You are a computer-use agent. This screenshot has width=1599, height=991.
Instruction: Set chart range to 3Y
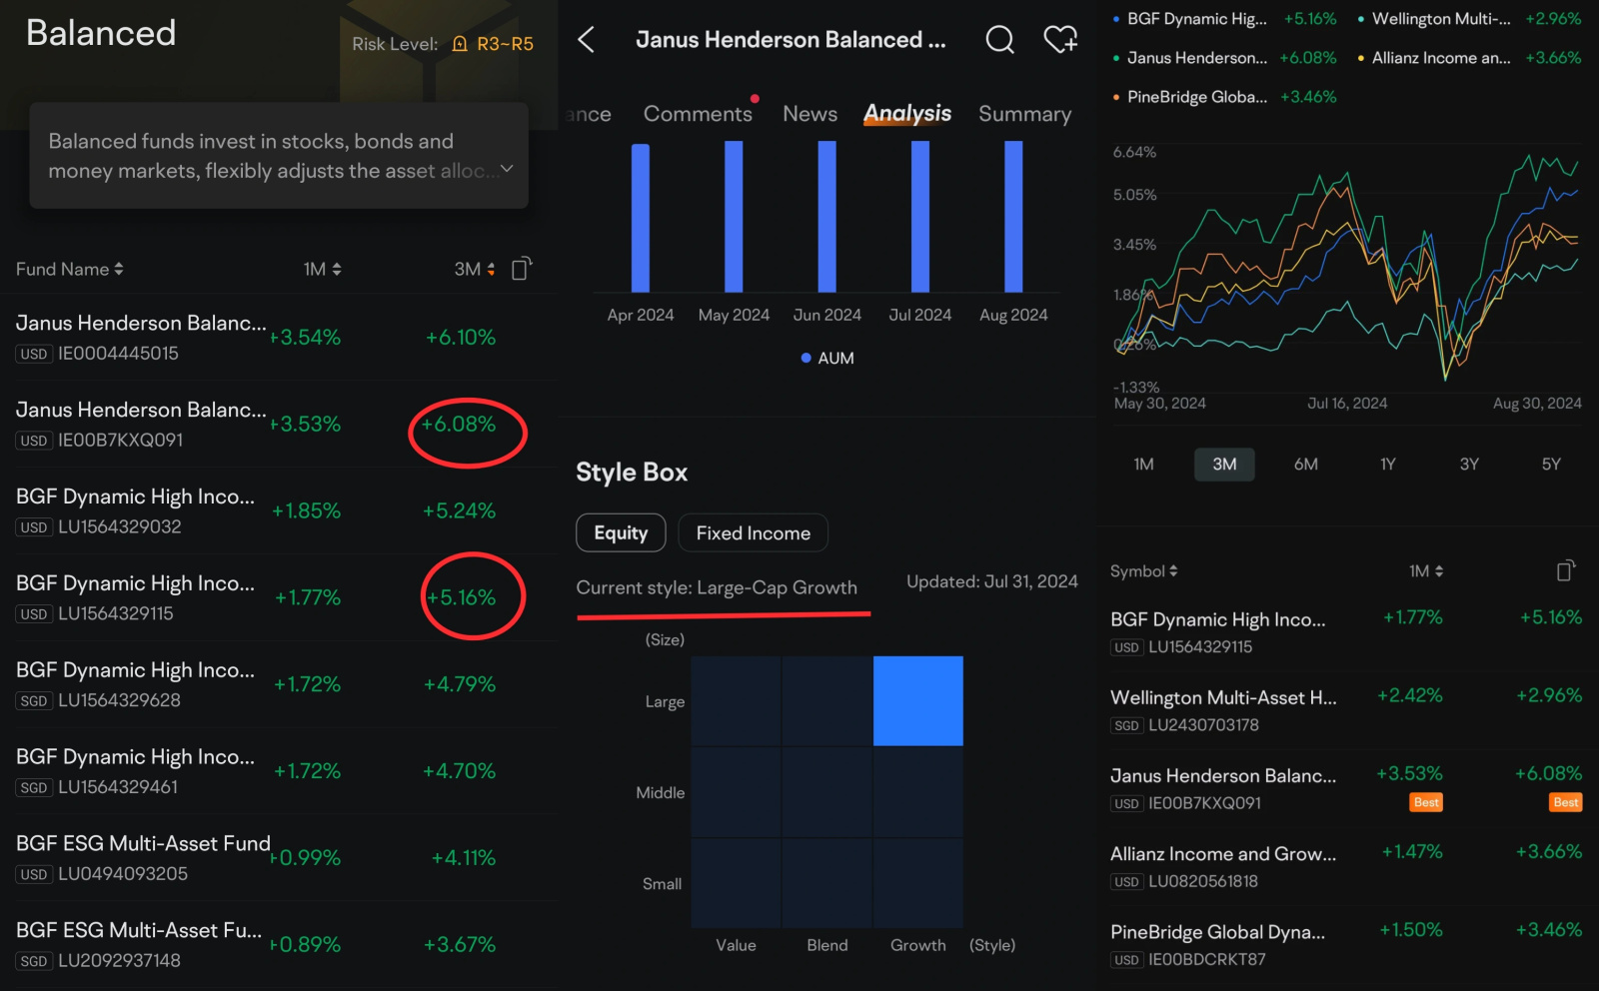1468,464
